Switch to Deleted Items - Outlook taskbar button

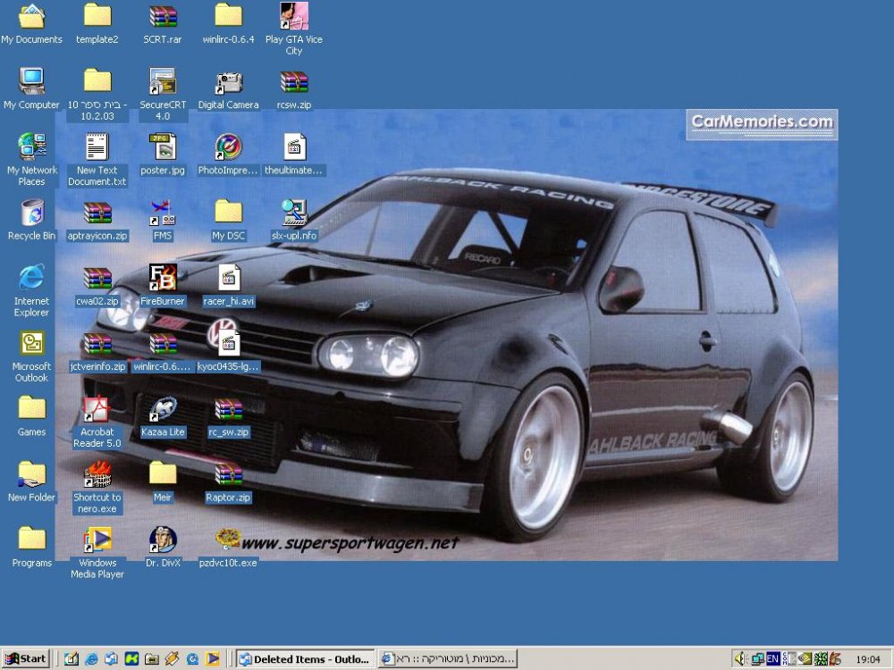coord(305,659)
